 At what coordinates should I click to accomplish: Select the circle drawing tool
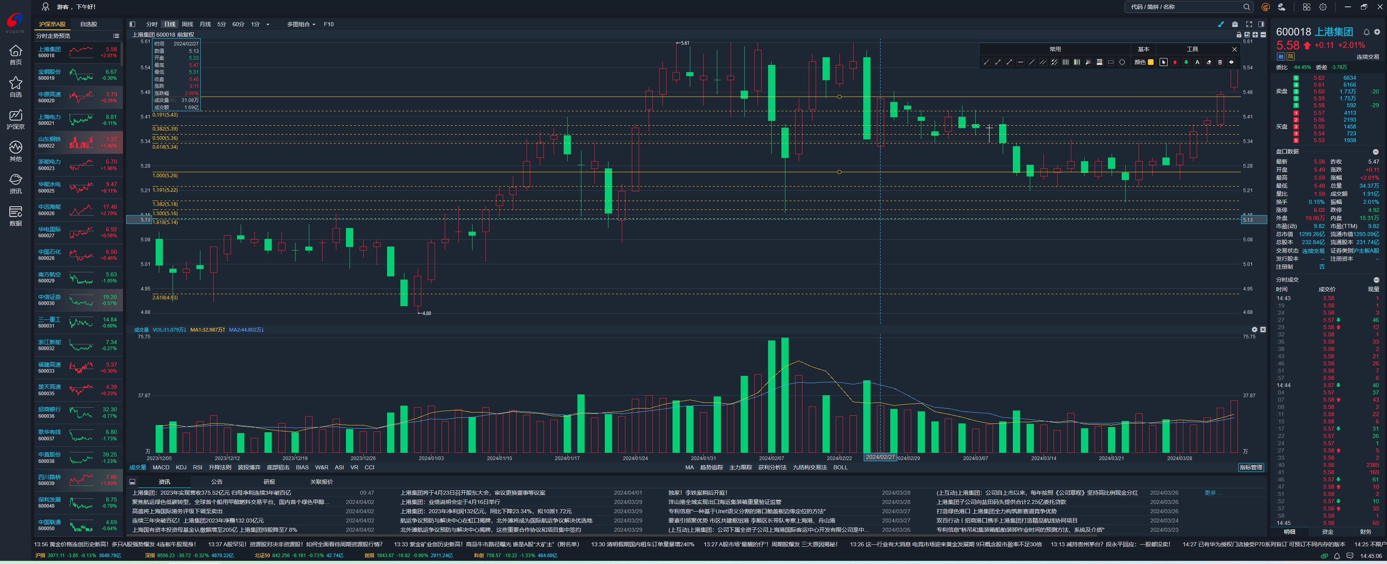click(1122, 62)
